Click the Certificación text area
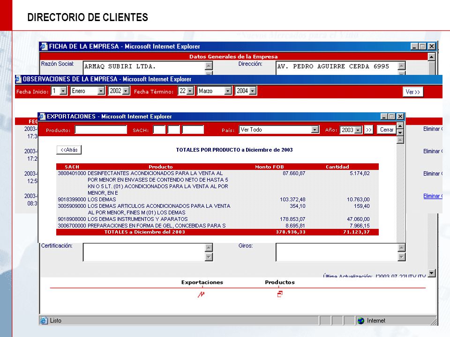The height and width of the screenshot is (337, 450). [144, 252]
